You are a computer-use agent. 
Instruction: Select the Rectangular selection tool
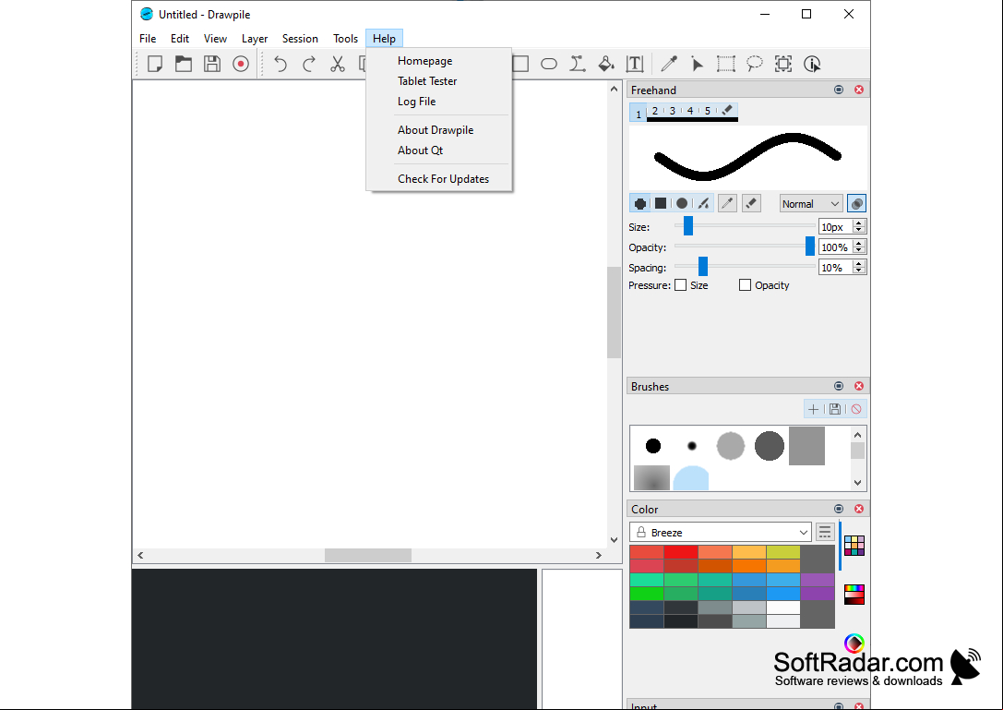pyautogui.click(x=726, y=64)
